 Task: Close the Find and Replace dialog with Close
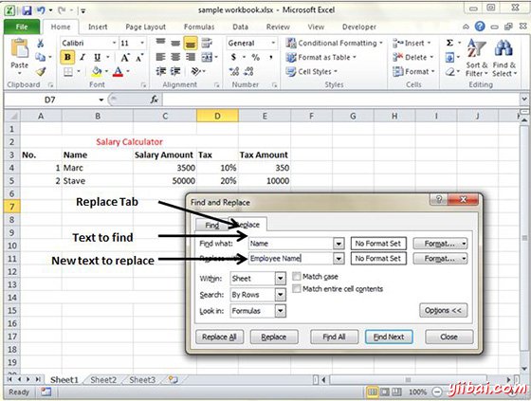click(x=449, y=337)
